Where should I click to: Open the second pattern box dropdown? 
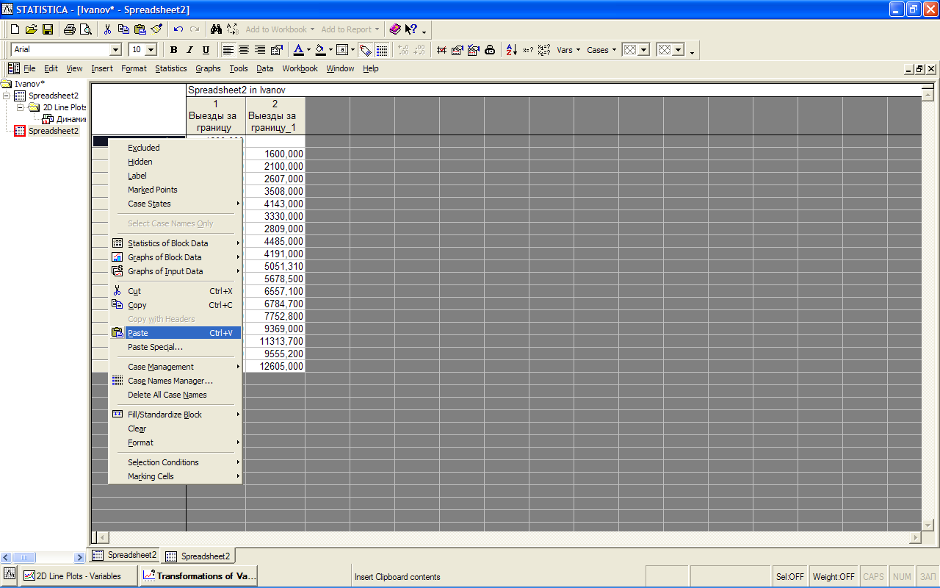679,50
